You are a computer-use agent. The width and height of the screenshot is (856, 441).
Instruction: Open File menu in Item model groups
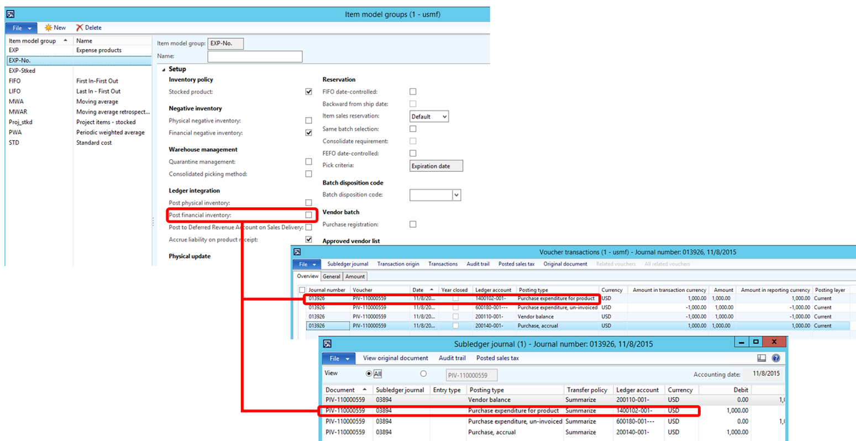pyautogui.click(x=21, y=28)
